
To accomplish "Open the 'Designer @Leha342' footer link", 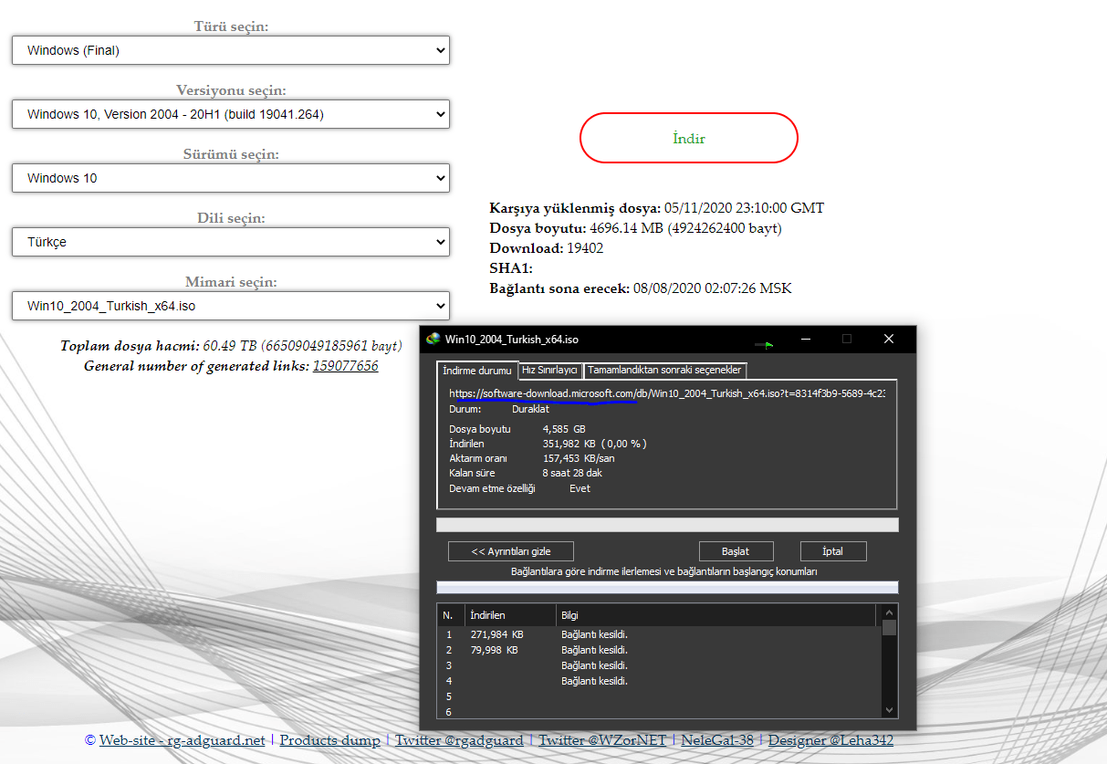I will tap(830, 740).
